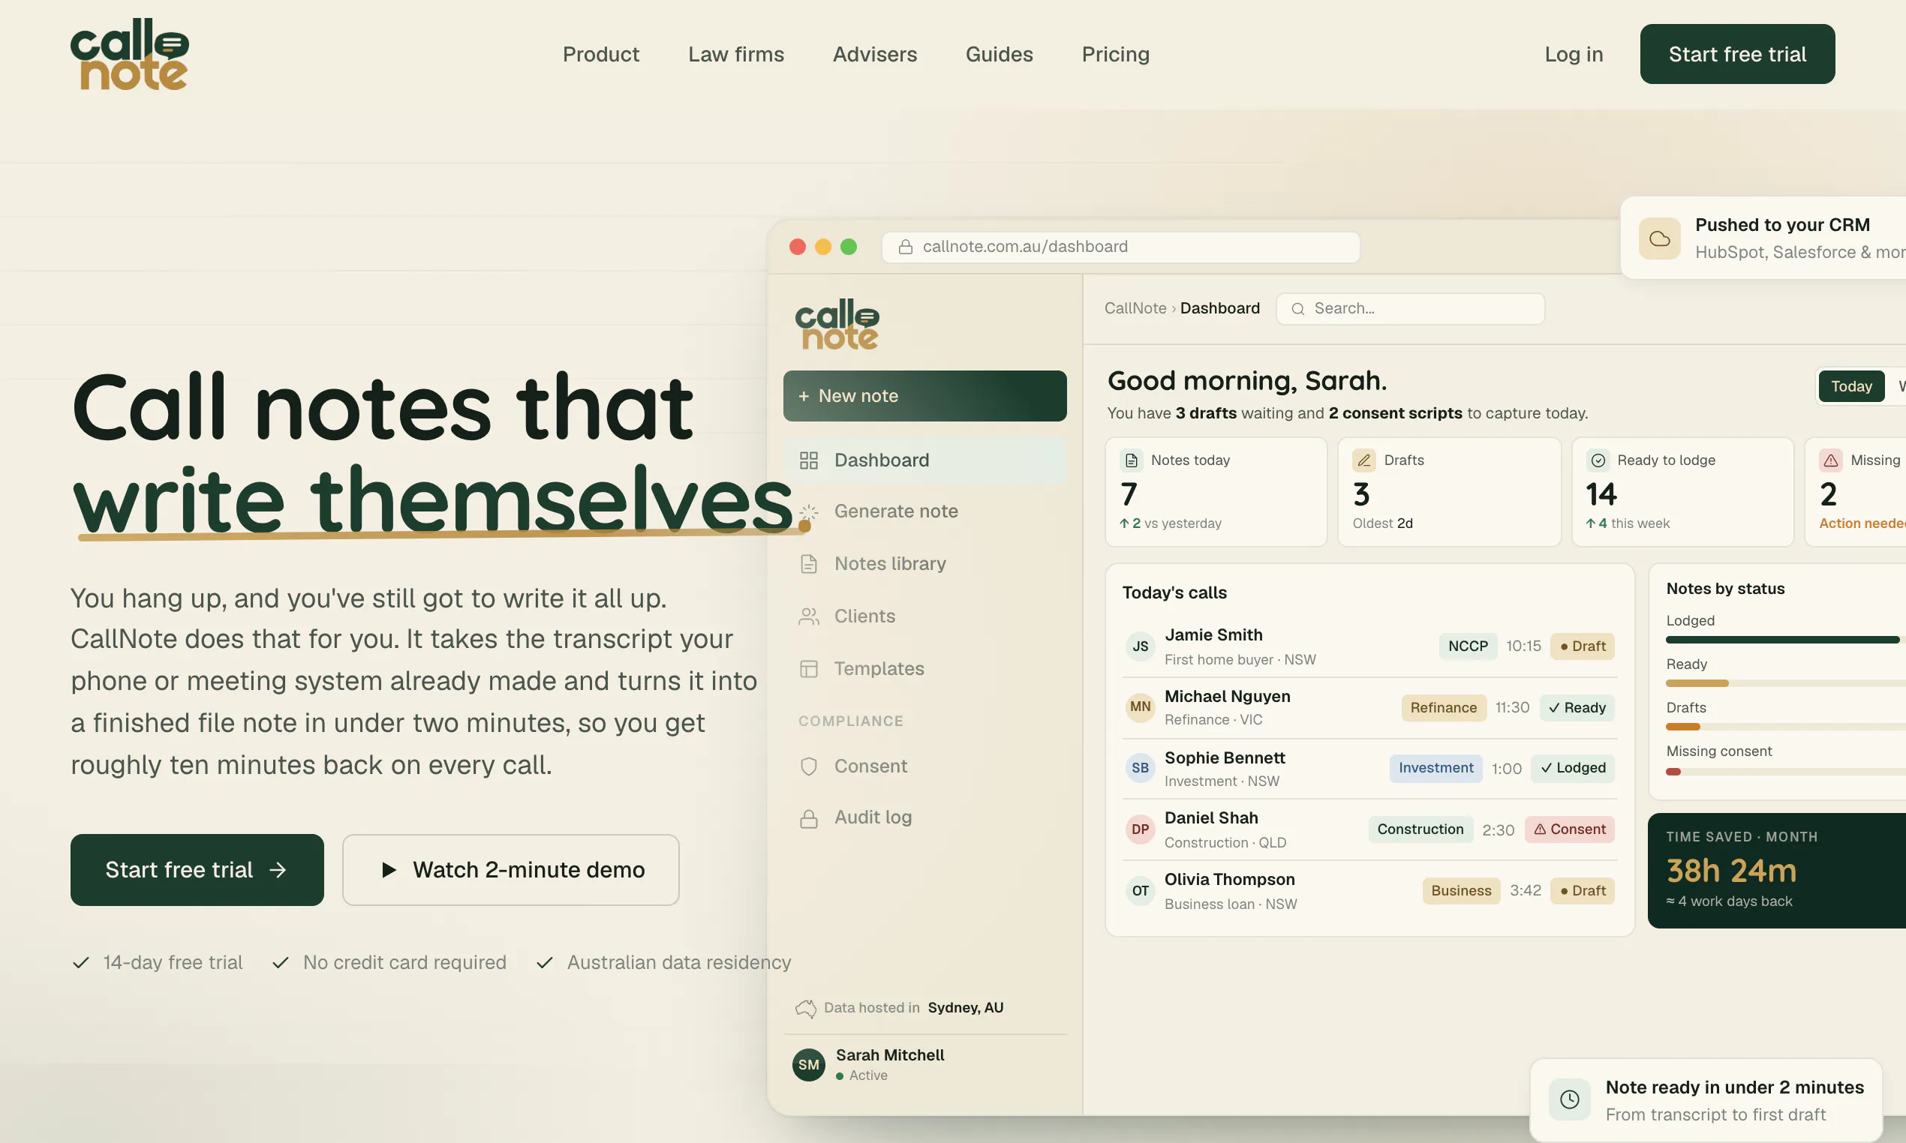Click the dashboard Search field
1906x1143 pixels.
coord(1410,309)
